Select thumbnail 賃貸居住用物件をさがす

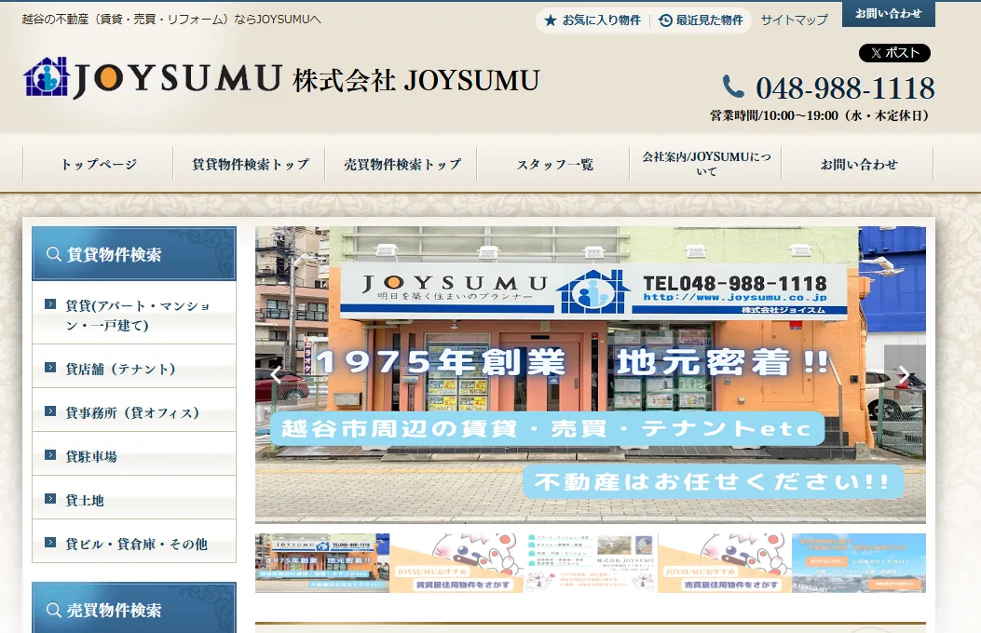point(456,563)
